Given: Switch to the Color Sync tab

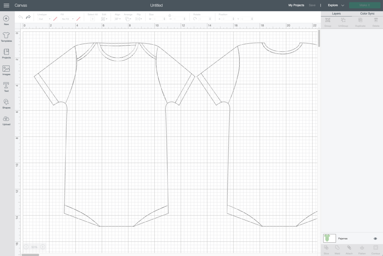Looking at the screenshot, I should (x=367, y=14).
